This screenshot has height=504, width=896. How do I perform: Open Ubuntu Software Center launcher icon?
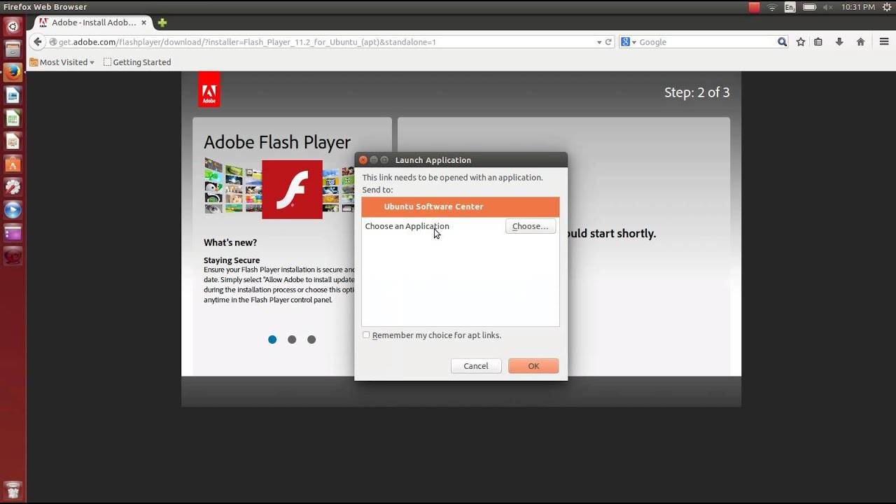13,164
